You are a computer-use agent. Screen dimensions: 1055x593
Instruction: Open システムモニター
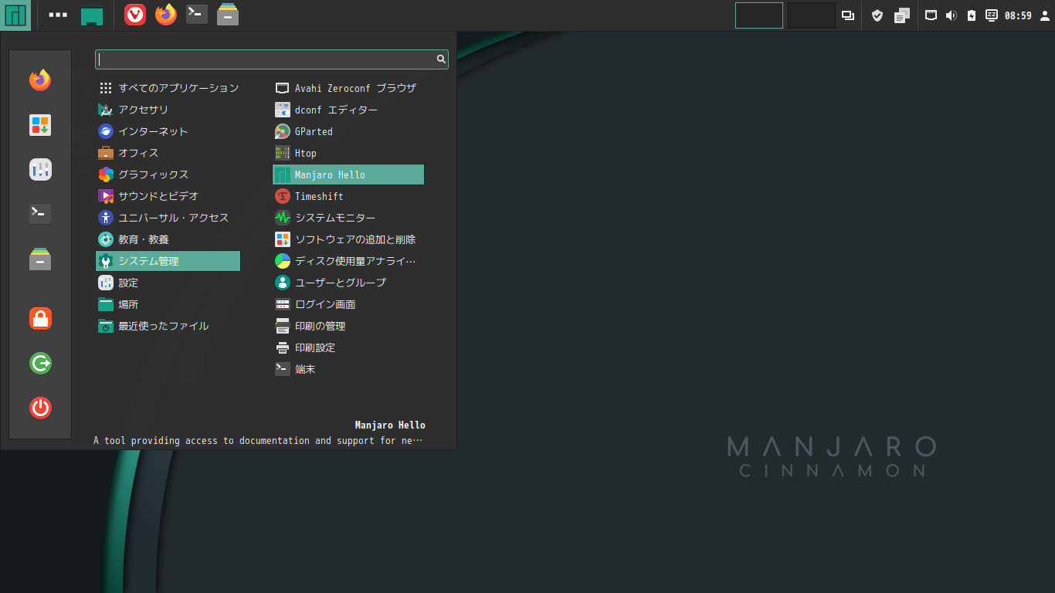[348, 218]
